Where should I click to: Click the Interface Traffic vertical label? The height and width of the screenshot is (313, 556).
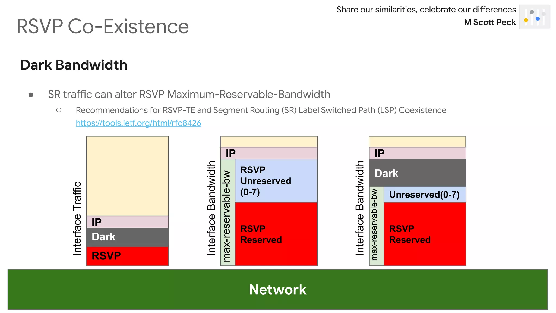pyautogui.click(x=77, y=218)
